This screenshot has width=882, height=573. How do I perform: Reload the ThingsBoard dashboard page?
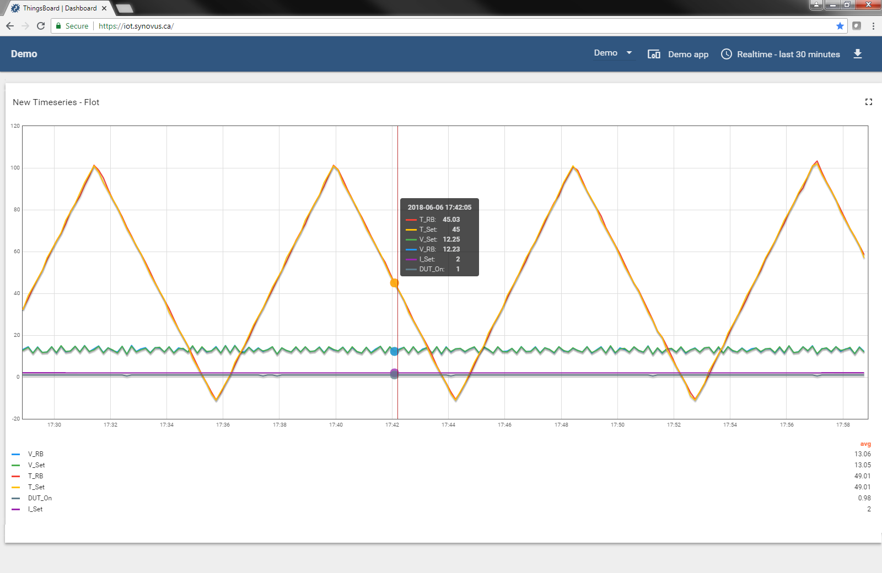[x=41, y=26]
